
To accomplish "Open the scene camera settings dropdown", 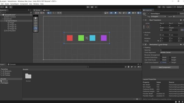I will tap(134, 13).
